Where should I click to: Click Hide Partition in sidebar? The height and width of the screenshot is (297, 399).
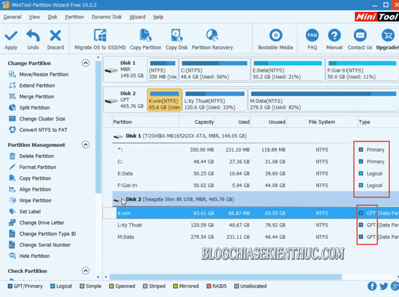click(34, 256)
